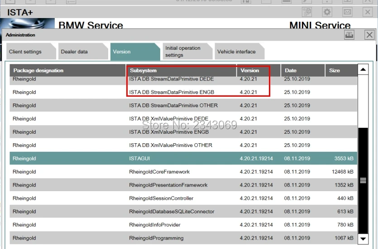Screen dimensions: 378x249
Task: Click the highlighted ISTAGUI subsystem cell
Action: click(x=139, y=158)
